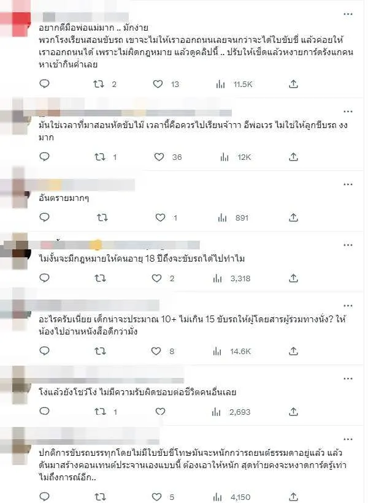
Task: Open more options on tweet with 4,150 views
Action: [348, 439]
